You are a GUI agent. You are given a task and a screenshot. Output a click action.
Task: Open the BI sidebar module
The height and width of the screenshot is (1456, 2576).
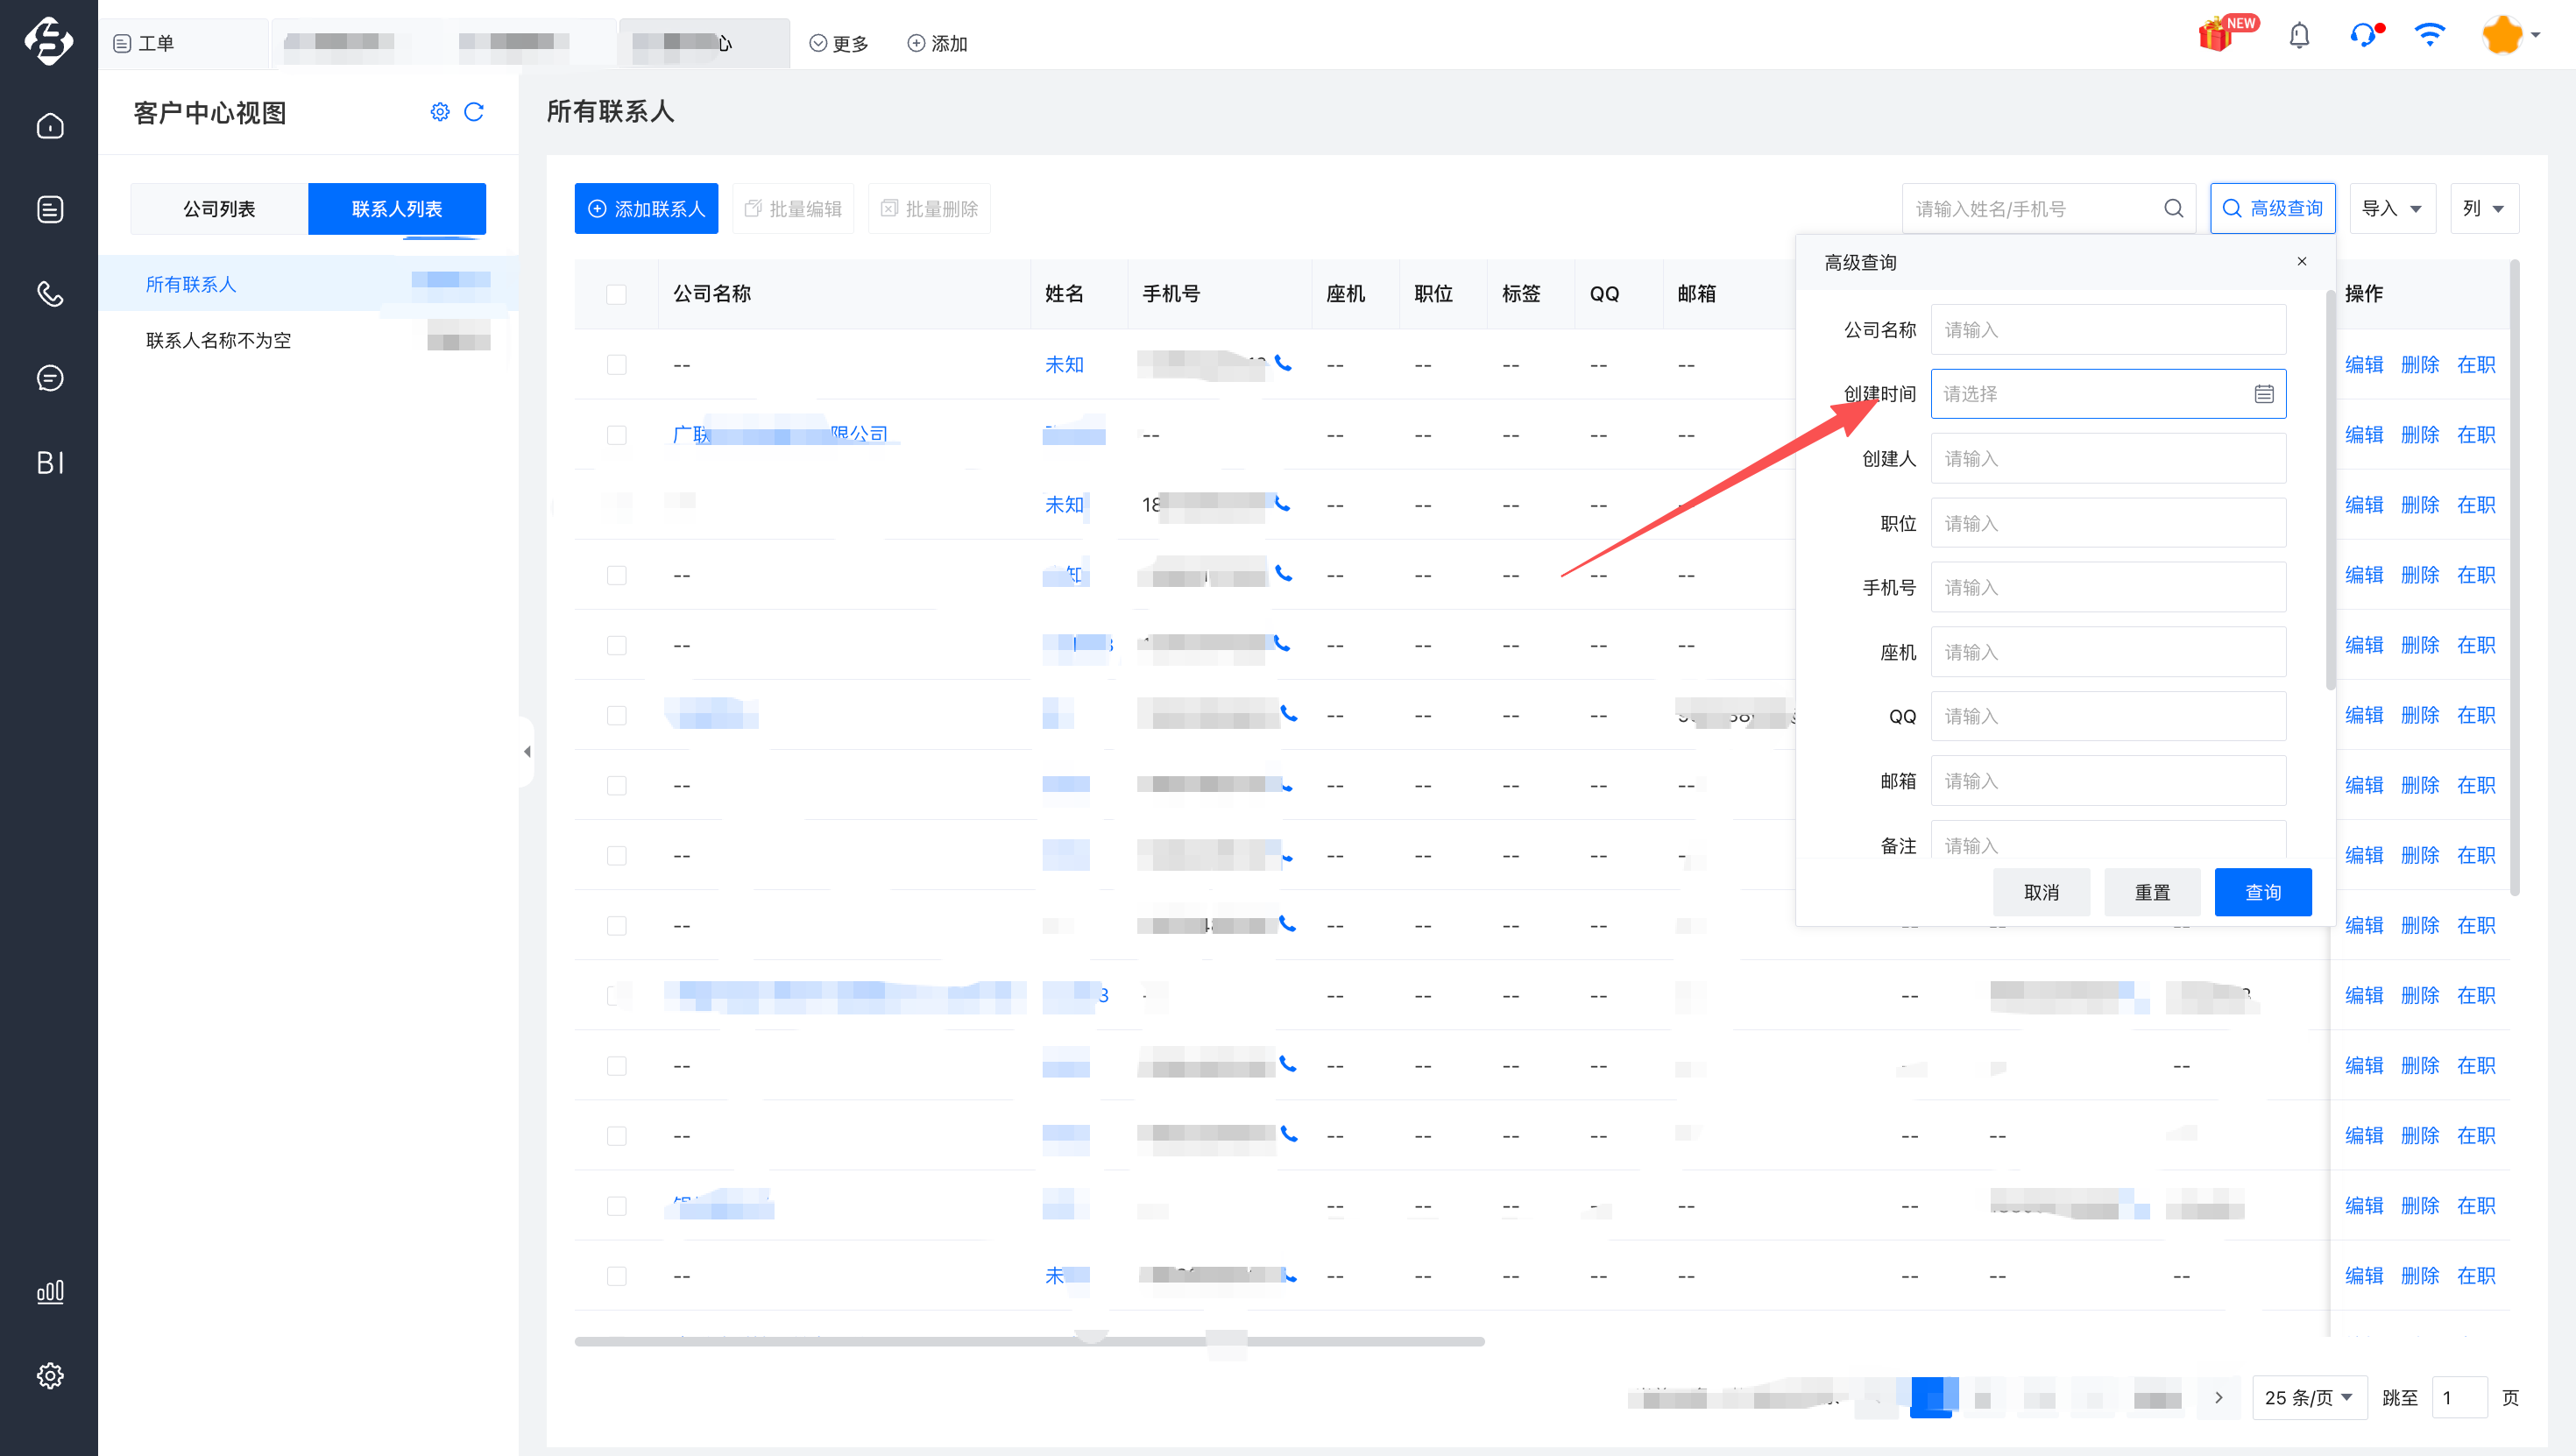50,462
